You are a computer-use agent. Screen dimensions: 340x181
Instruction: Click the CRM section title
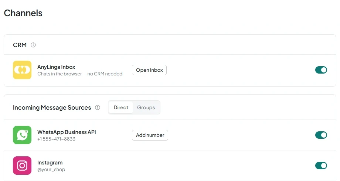tap(20, 45)
